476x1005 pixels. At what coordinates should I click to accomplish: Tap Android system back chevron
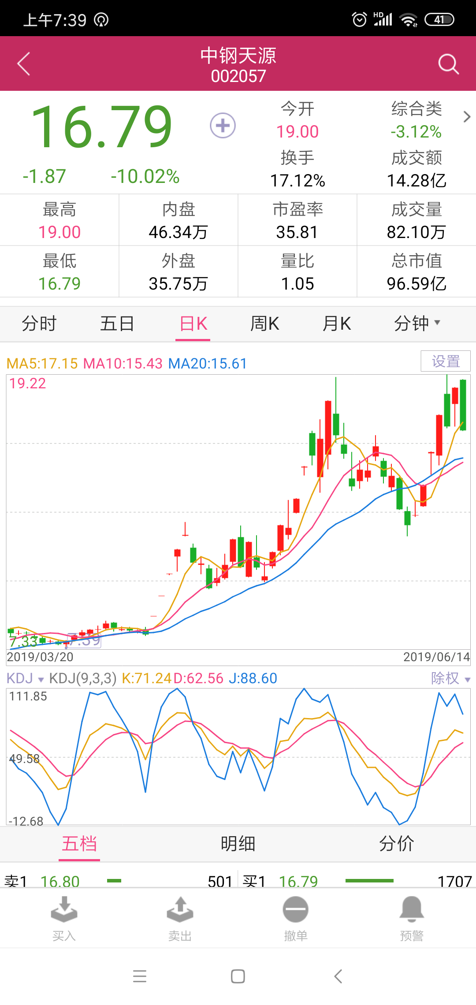click(x=338, y=976)
